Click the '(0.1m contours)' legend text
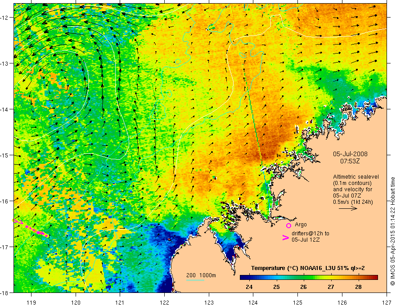Viewport: 396px width, 306px height. point(352,183)
